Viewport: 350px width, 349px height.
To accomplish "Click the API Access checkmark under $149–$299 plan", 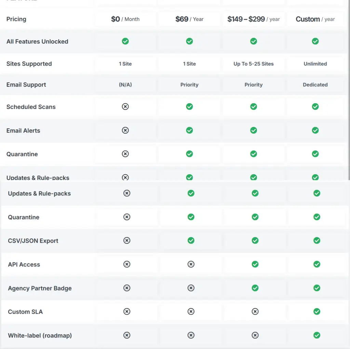I will click(x=255, y=264).
